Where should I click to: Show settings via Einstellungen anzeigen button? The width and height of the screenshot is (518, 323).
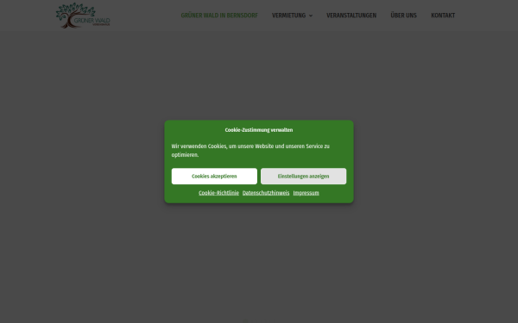tap(304, 177)
